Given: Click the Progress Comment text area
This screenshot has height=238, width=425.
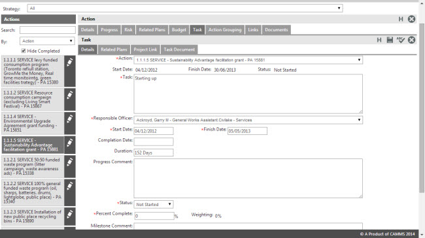Looking at the screenshot, I should coord(248,178).
